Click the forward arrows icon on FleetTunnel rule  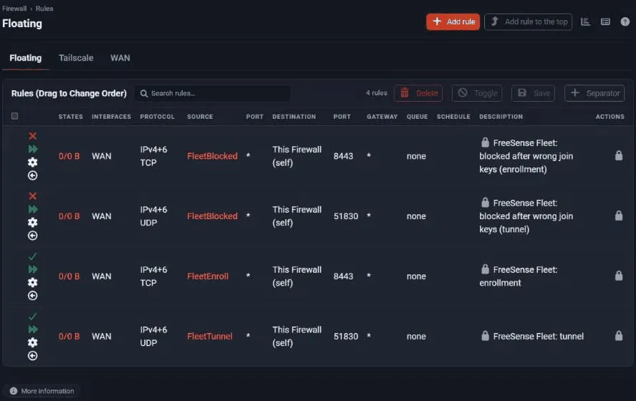tap(32, 329)
